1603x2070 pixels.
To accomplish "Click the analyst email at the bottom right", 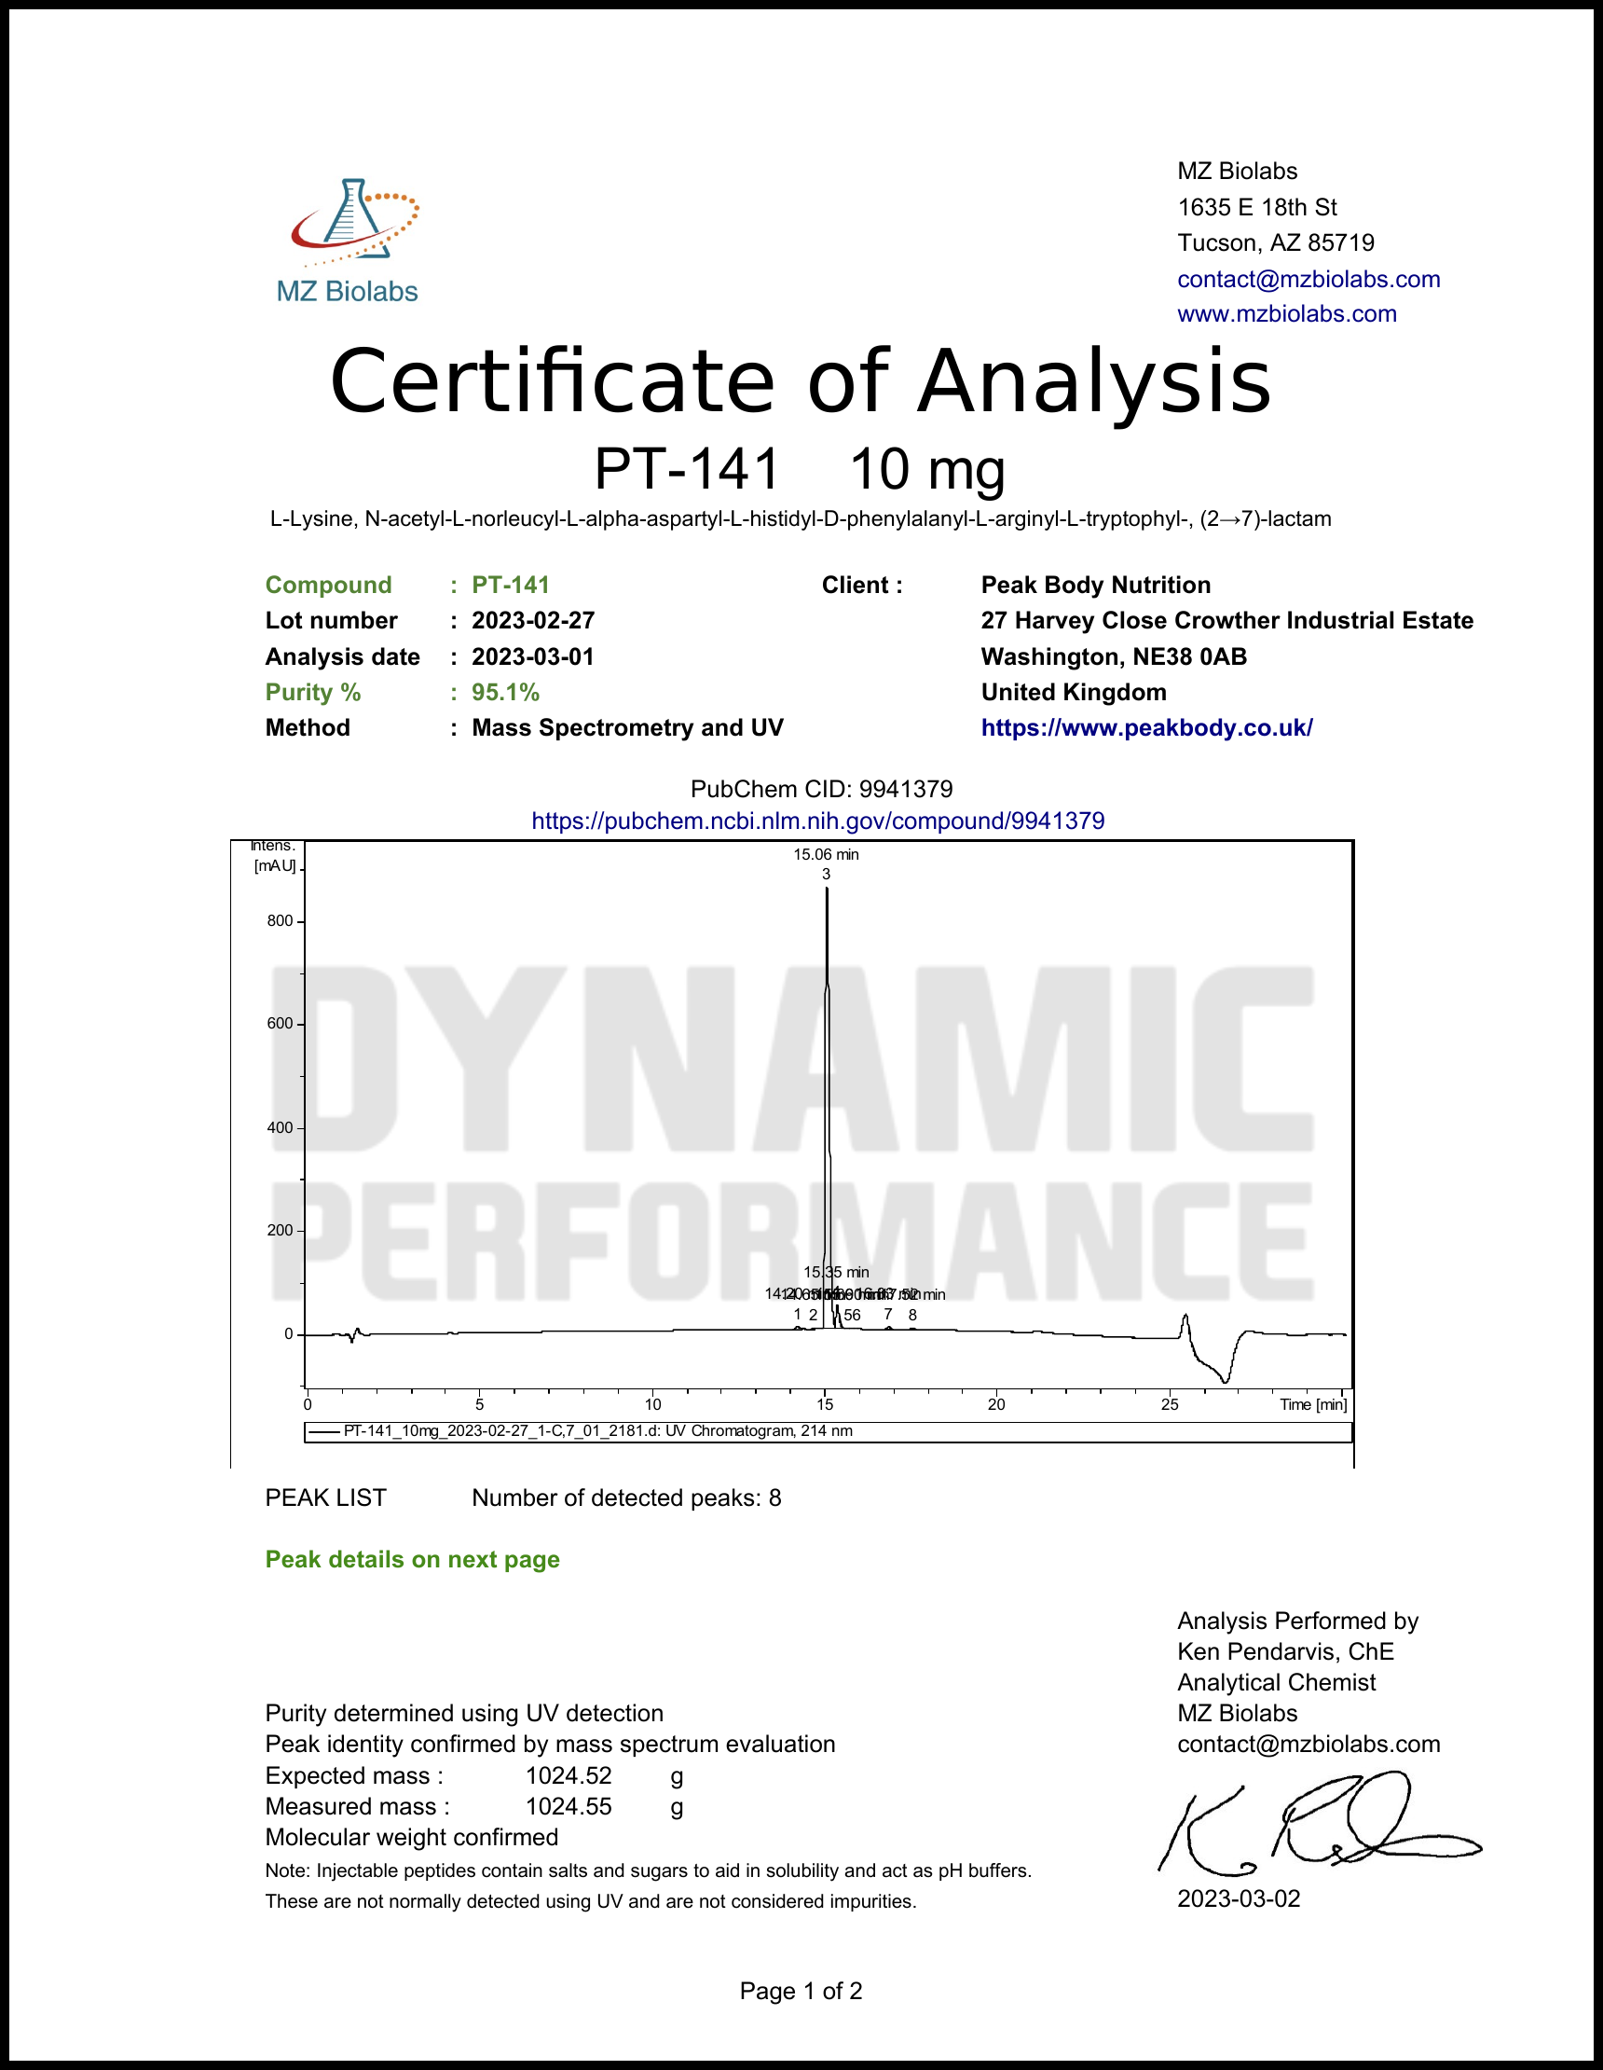I will pos(1308,1744).
